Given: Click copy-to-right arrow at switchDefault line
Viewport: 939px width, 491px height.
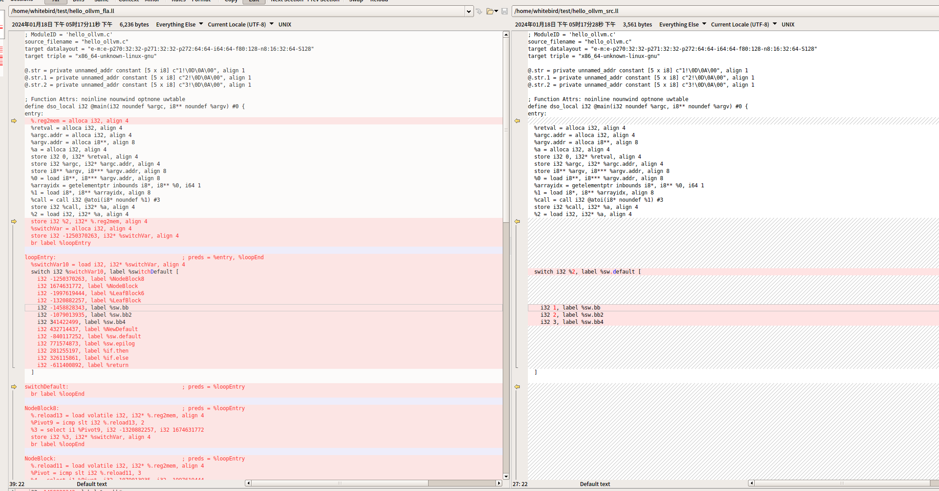Looking at the screenshot, I should [14, 387].
